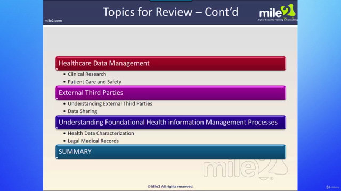The width and height of the screenshot is (341, 191).
Task: Select the 'Patient Care and Safety' bullet
Action: pyautogui.click(x=94, y=82)
